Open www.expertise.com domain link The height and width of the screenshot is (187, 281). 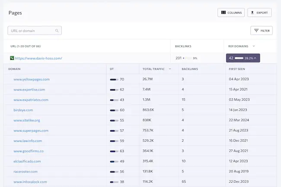tap(29, 90)
